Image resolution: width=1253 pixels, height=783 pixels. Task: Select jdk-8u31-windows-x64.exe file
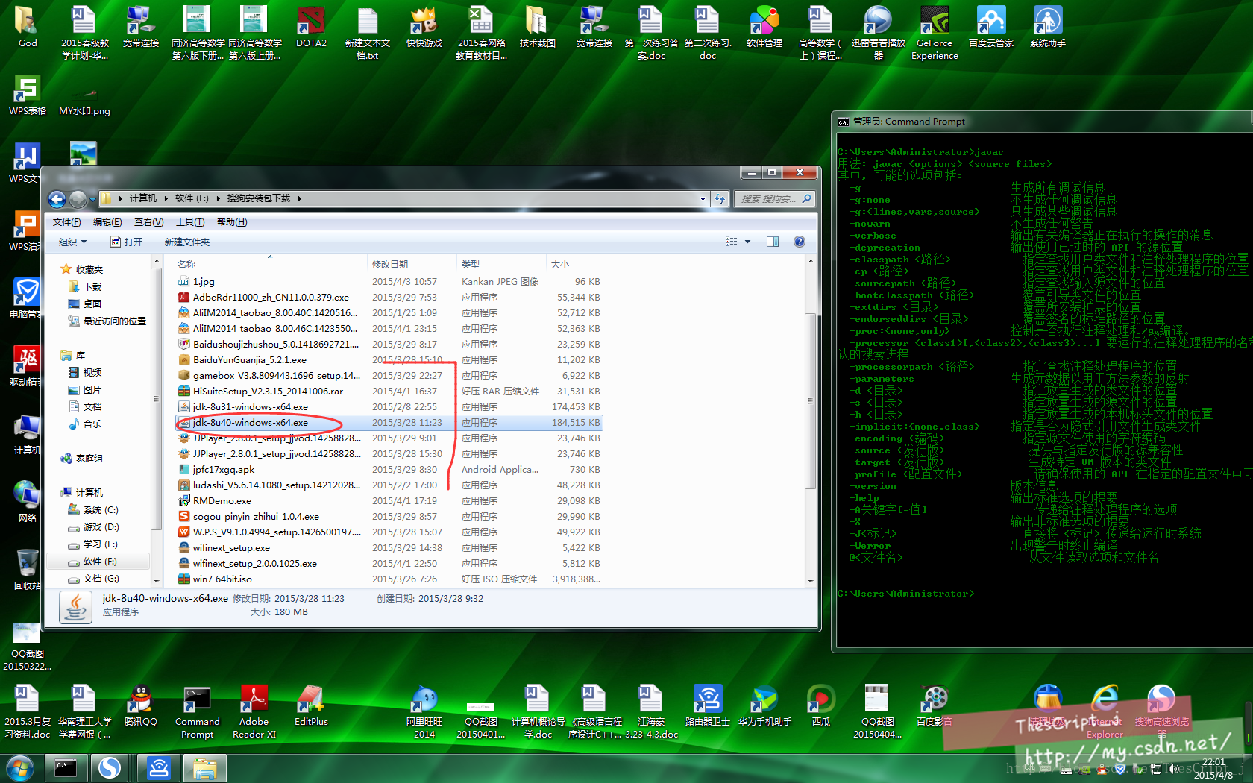[x=389, y=406]
